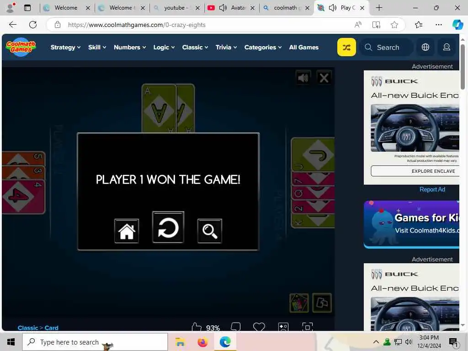The image size is (468, 351).
Task: Add this page to favorites with the star
Action: [x=394, y=25]
